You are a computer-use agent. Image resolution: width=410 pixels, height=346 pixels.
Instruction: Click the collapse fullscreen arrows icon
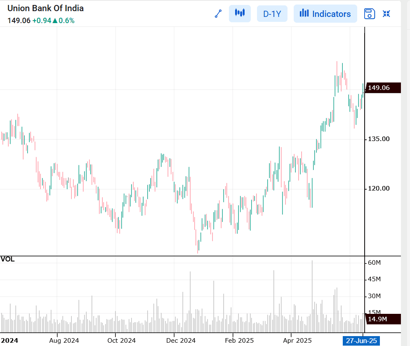pos(386,14)
